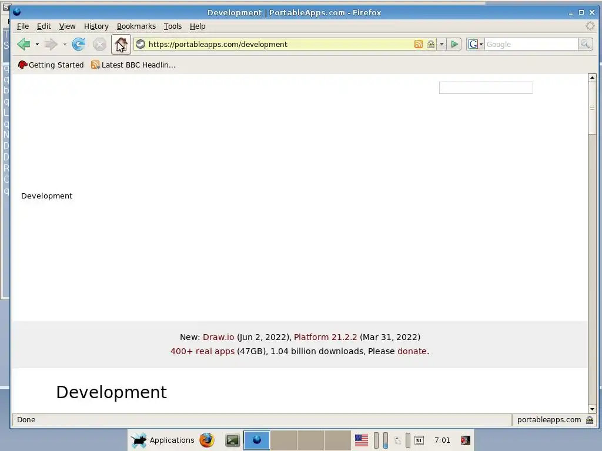Open the Back history dropdown arrow
This screenshot has height=451, width=602.
37,45
